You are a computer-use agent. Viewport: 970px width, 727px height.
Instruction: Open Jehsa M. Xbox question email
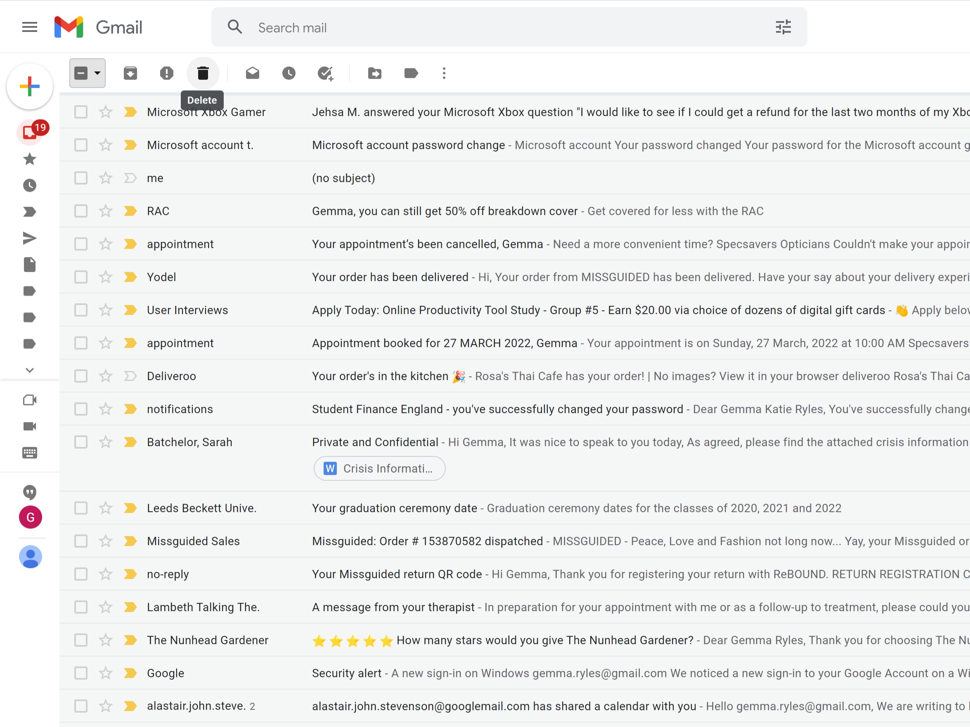coord(515,112)
